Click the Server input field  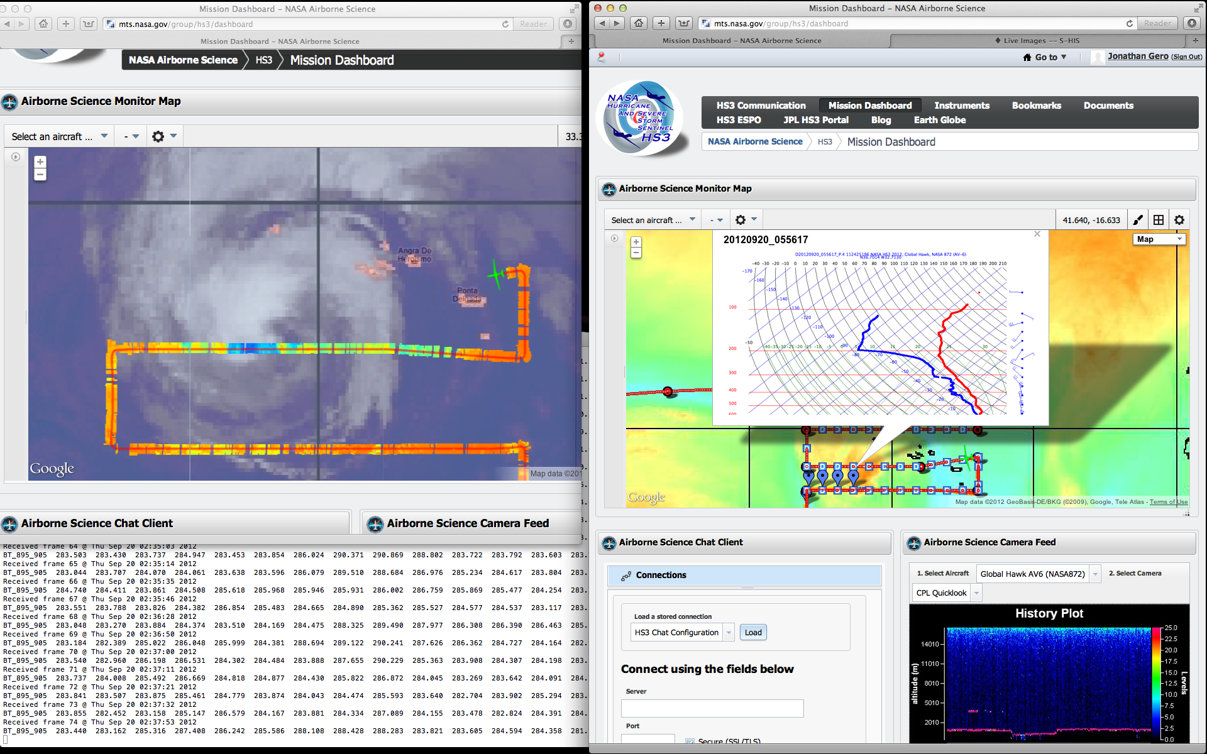click(x=712, y=709)
